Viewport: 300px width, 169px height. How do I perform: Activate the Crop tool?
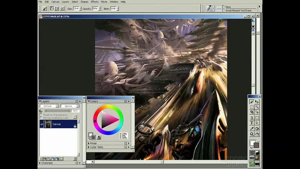tap(252, 112)
